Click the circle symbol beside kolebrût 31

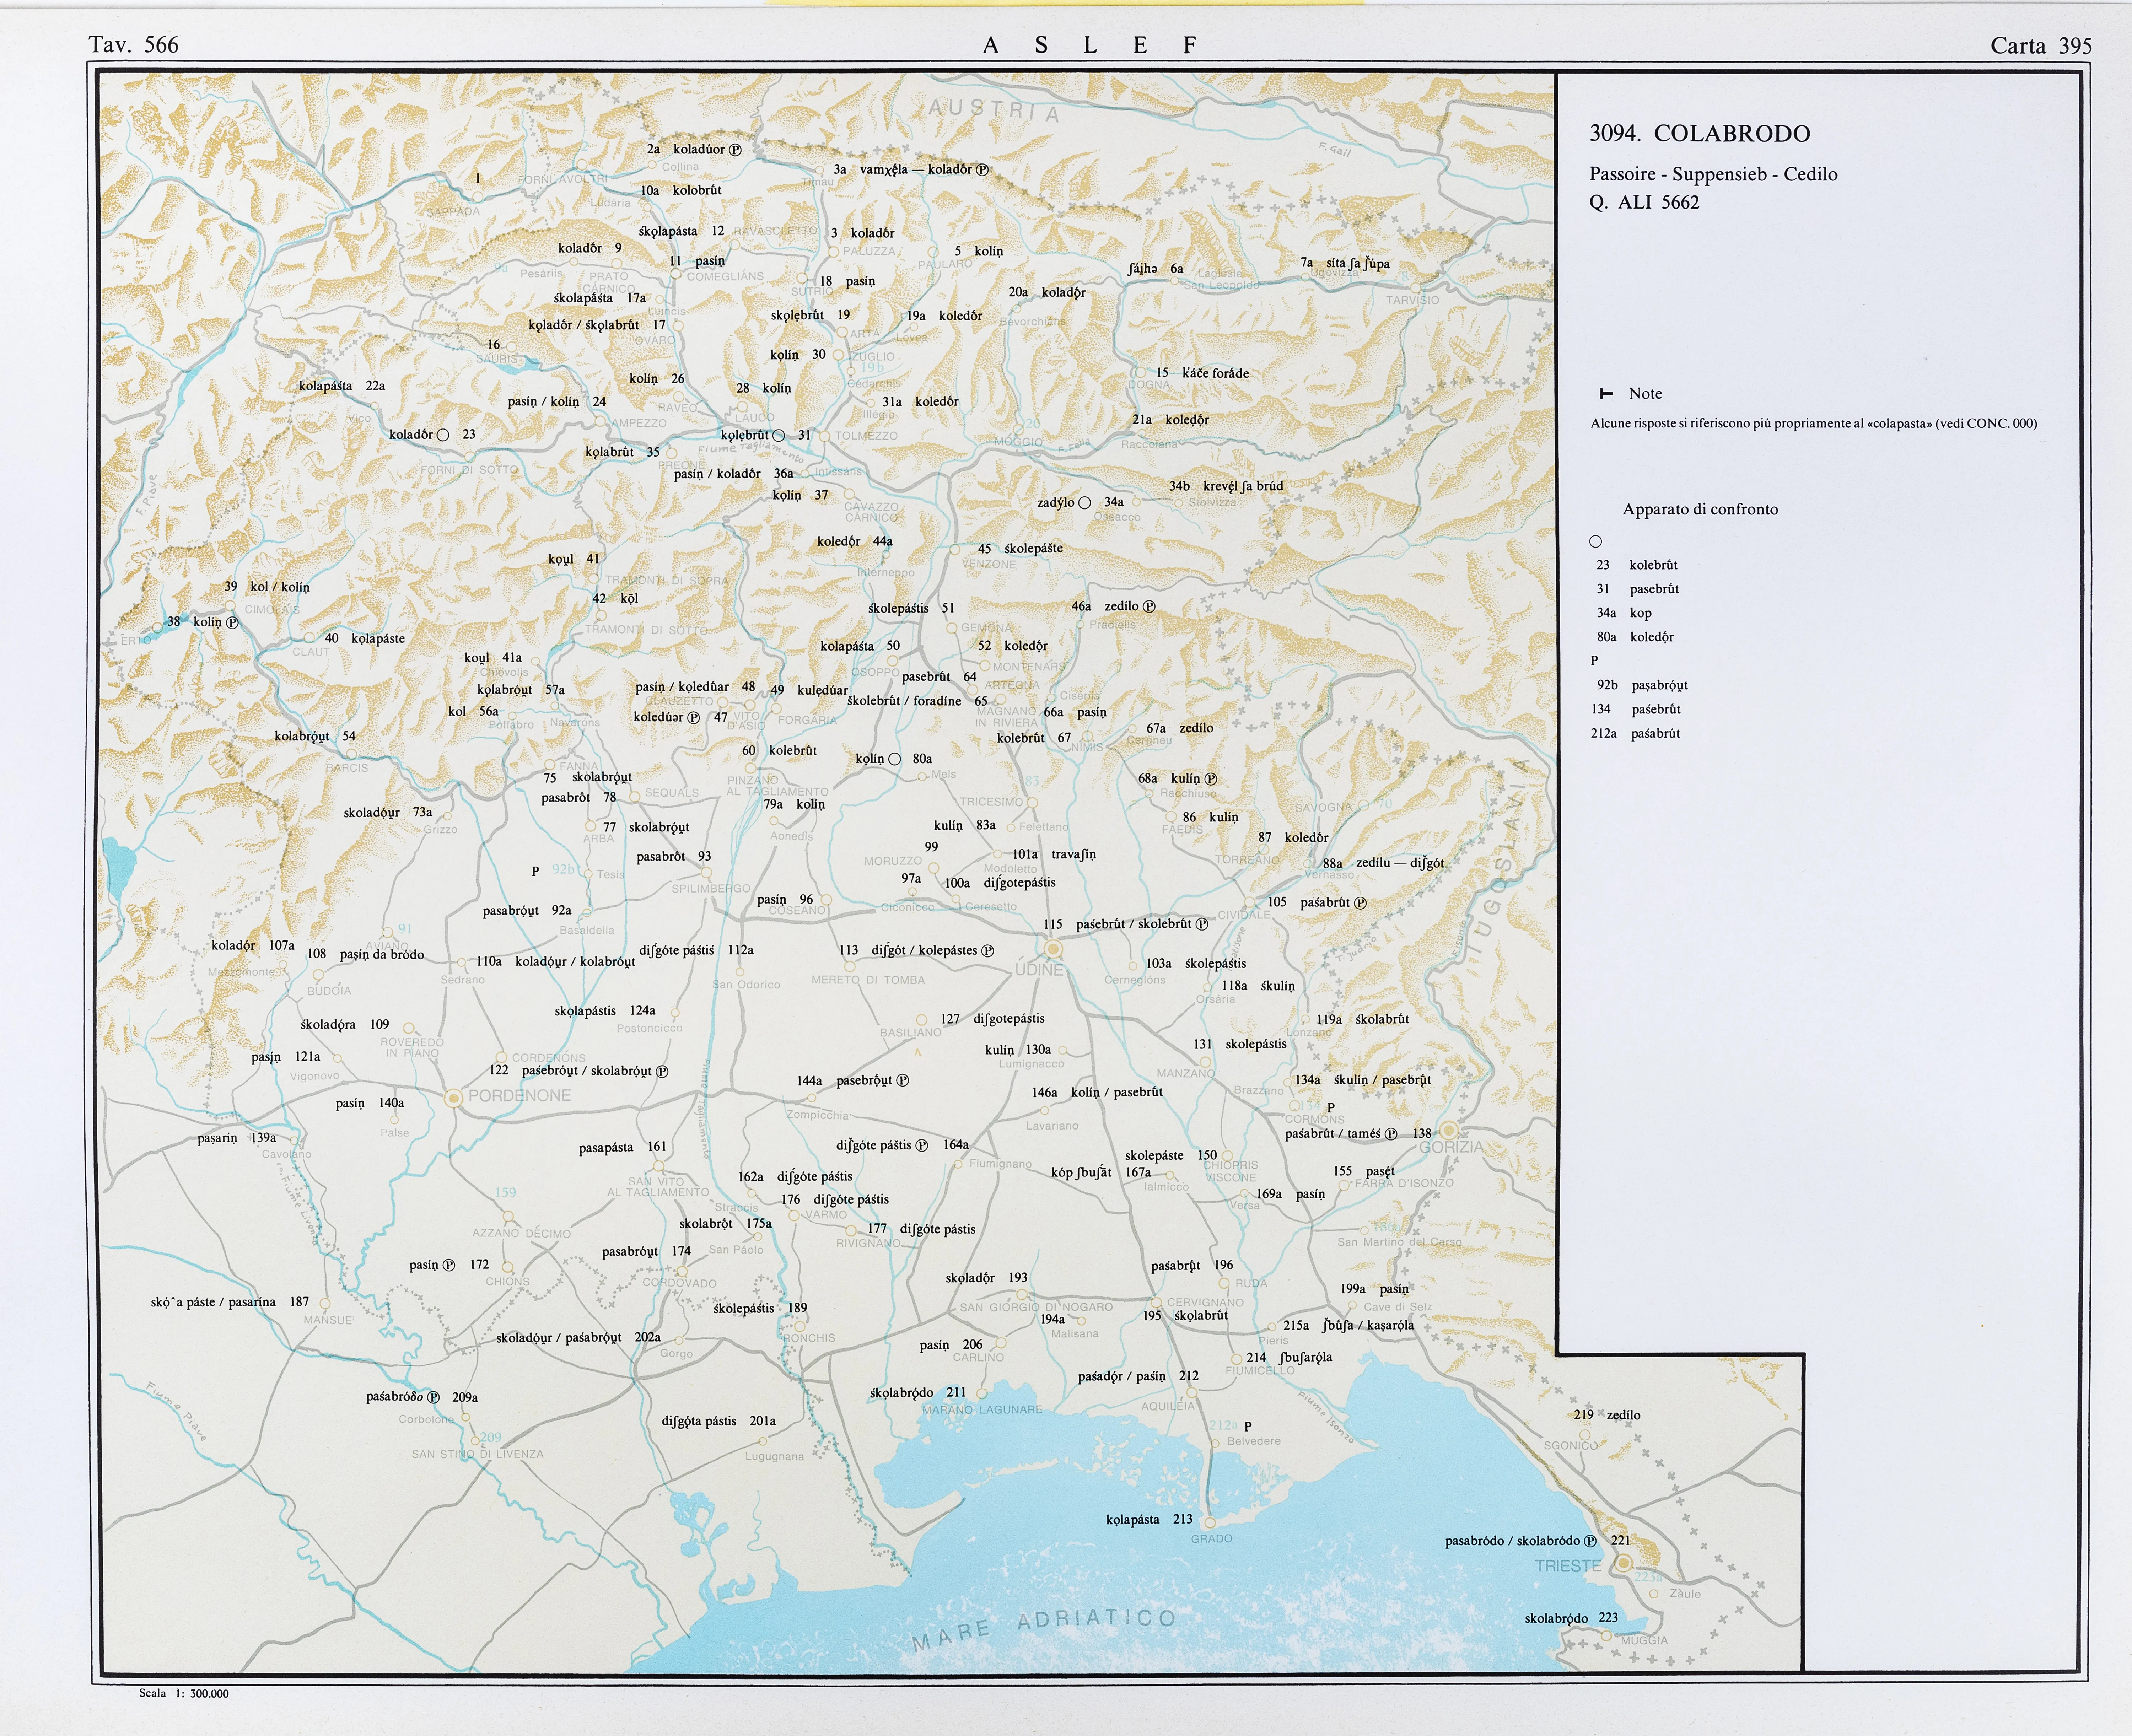(779, 435)
